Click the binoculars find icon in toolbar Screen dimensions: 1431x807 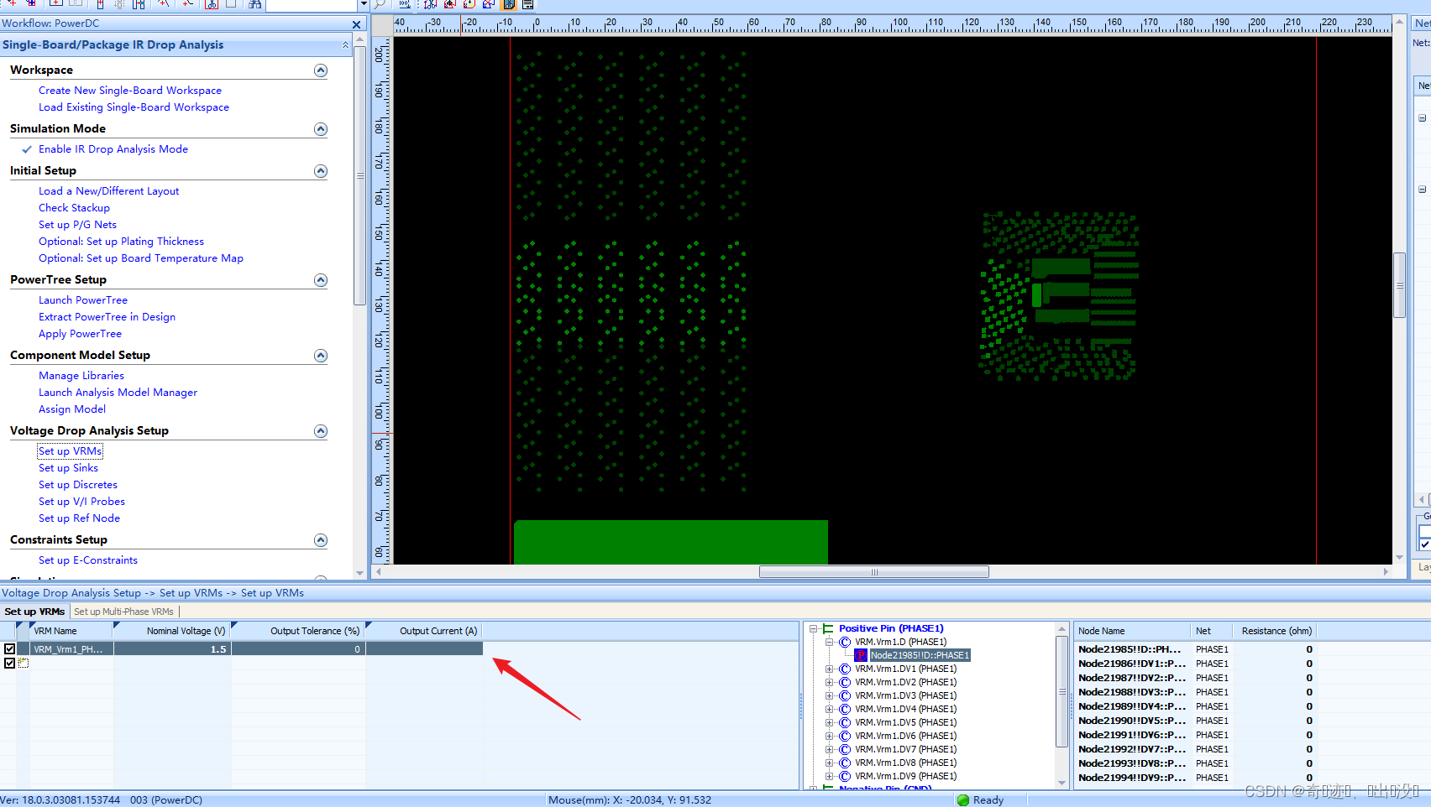[254, 4]
